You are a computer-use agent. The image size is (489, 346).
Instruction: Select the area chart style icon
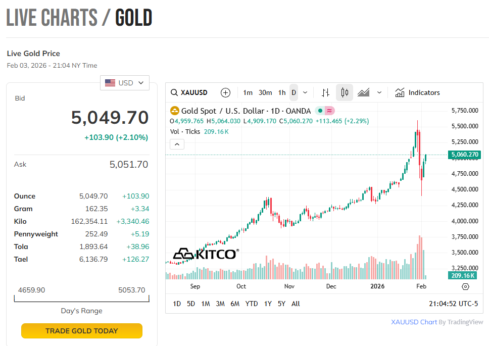click(x=364, y=92)
